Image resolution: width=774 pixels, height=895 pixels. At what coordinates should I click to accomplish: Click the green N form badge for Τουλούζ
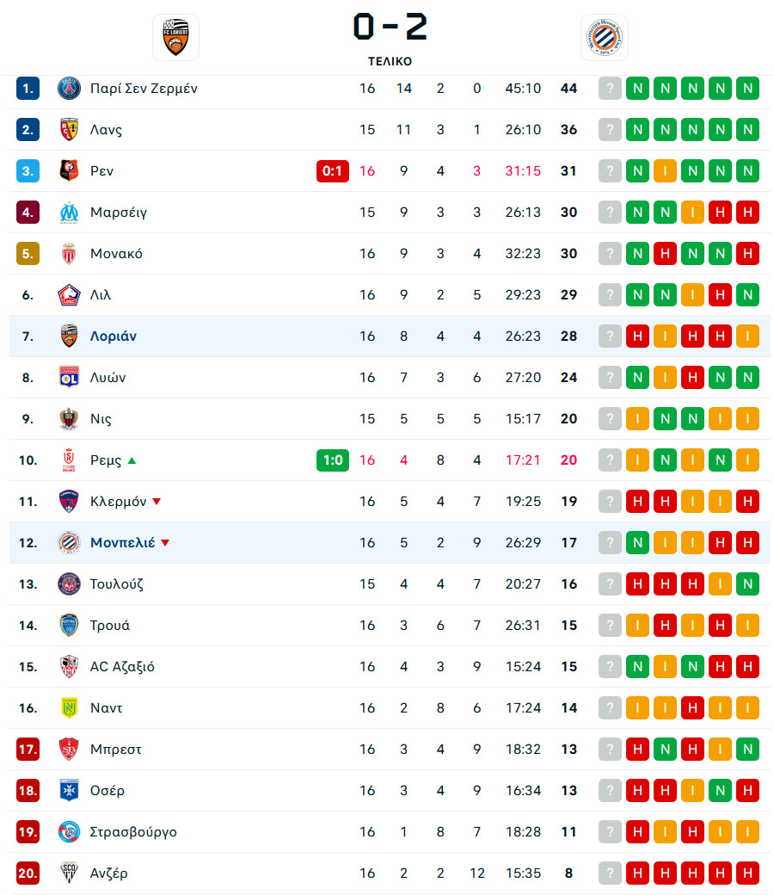747,584
